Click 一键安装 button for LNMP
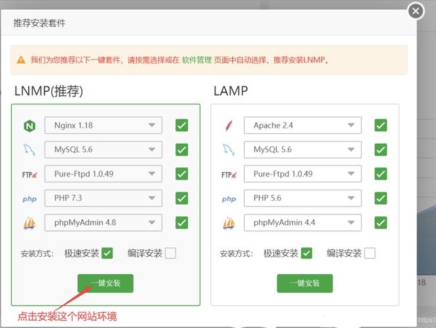This screenshot has height=328, width=436. pyautogui.click(x=105, y=283)
